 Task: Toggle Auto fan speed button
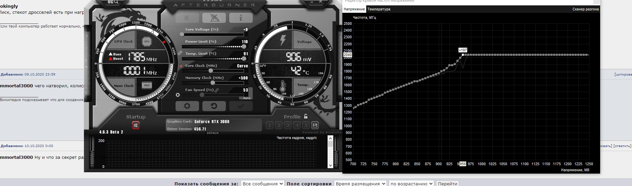pyautogui.click(x=247, y=98)
